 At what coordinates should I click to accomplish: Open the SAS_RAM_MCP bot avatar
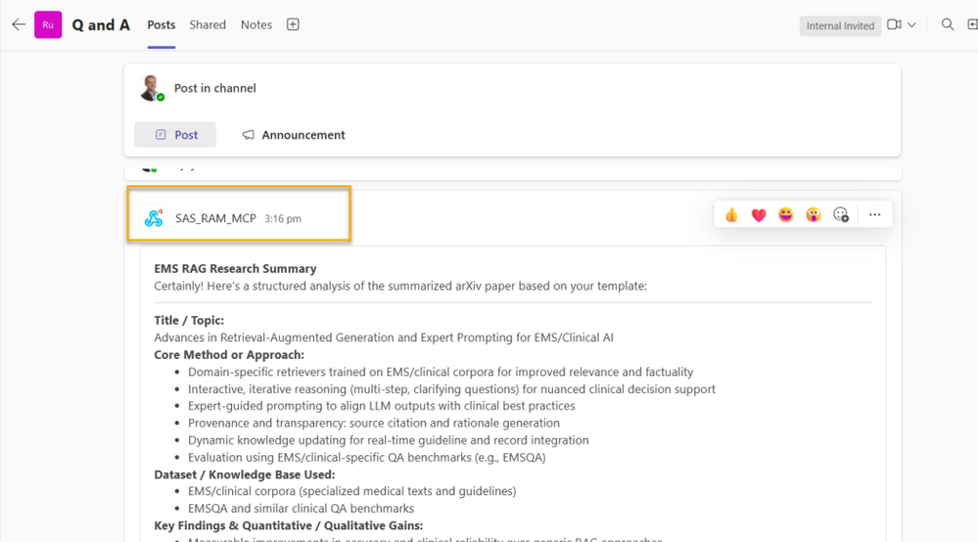(x=154, y=218)
